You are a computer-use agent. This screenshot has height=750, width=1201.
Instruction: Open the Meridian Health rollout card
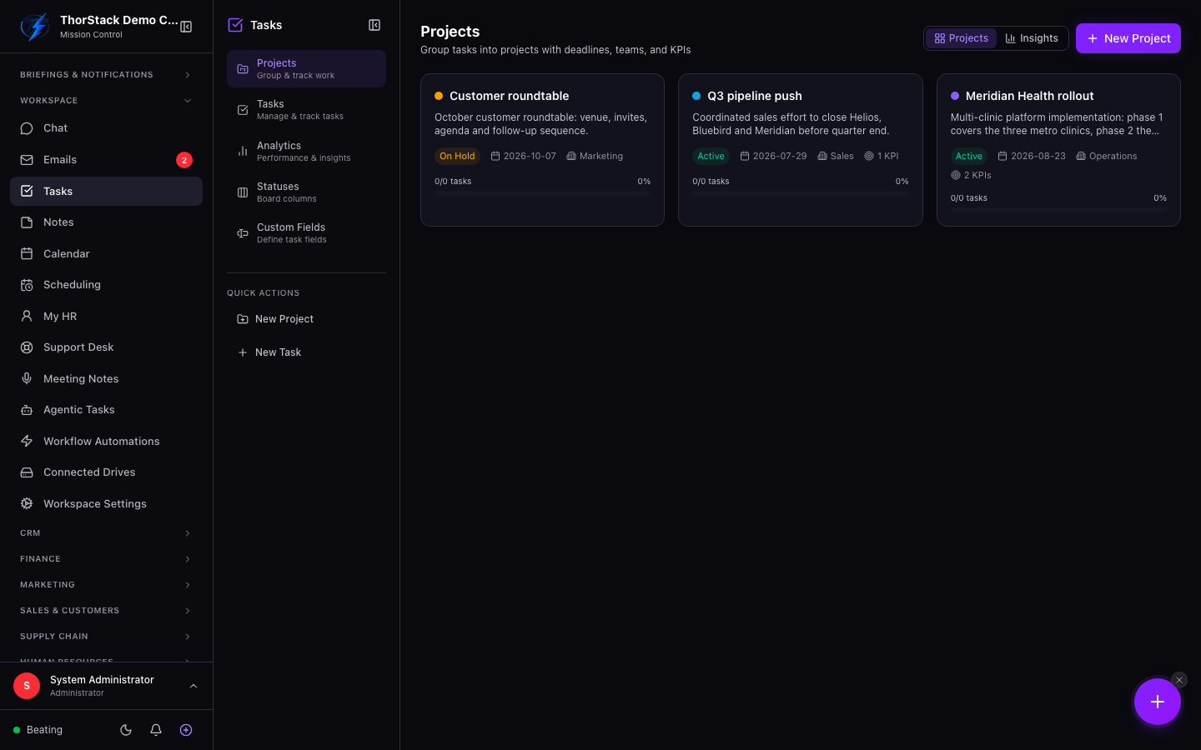click(x=1058, y=150)
